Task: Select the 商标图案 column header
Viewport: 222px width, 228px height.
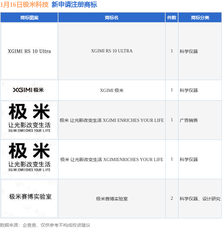Action: click(x=29, y=18)
